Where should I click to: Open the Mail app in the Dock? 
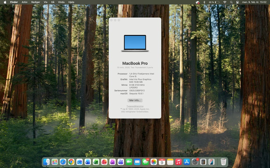tap(137, 162)
